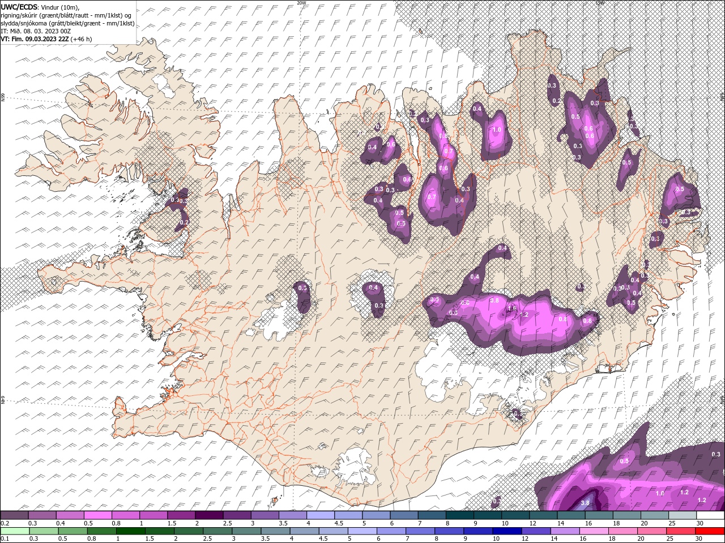The width and height of the screenshot is (725, 543).
Task: Click the "VT: Fim. 09.03.2023 22Z" valid time
Action: click(x=35, y=39)
